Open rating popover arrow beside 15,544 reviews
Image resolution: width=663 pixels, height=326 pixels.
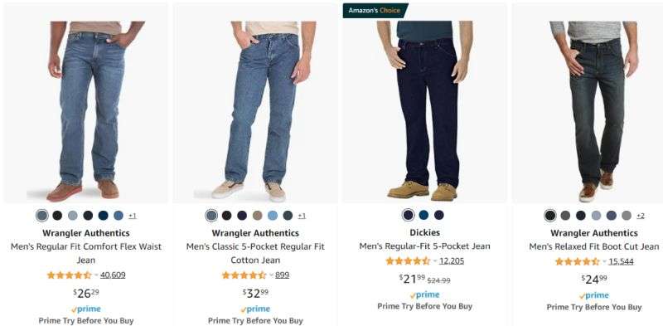click(604, 261)
